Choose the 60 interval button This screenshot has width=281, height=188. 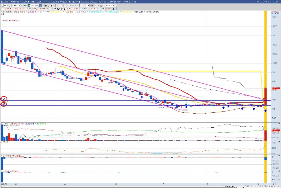(75, 6)
